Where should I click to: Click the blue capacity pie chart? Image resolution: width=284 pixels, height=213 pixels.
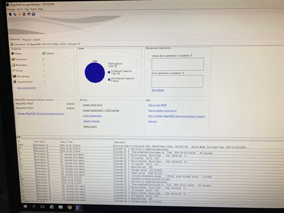click(95, 72)
